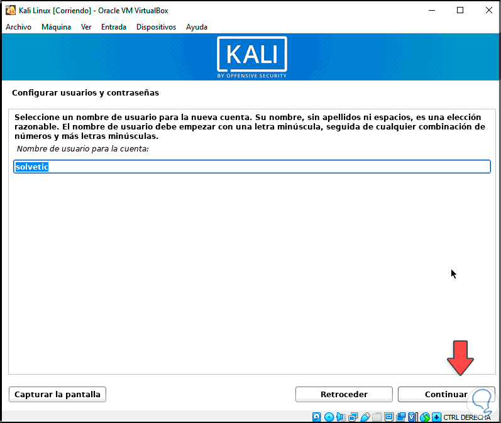Open the Máquina menu
Image resolution: width=501 pixels, height=423 pixels.
point(56,27)
